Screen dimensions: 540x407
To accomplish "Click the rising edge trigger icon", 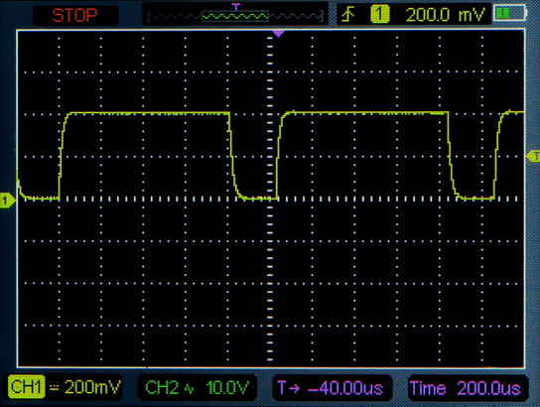I will coord(348,15).
